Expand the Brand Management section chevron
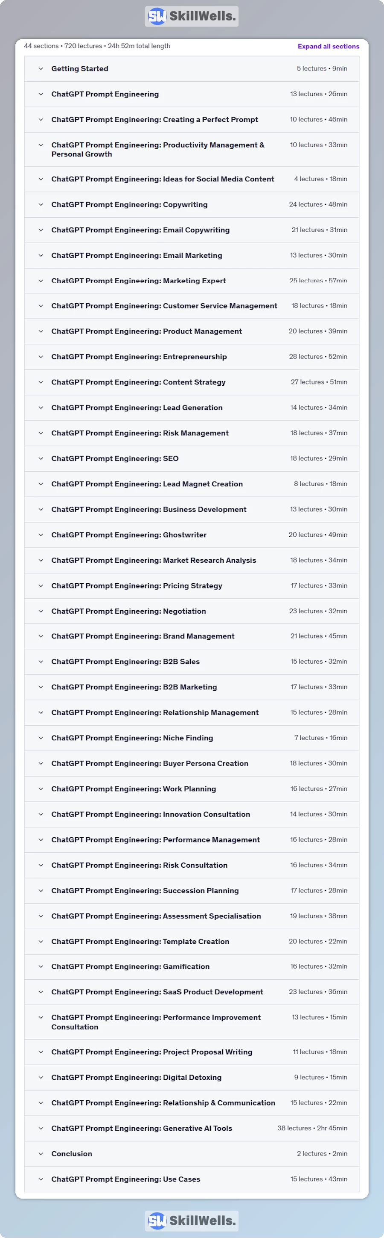This screenshot has width=384, height=1238. point(41,637)
